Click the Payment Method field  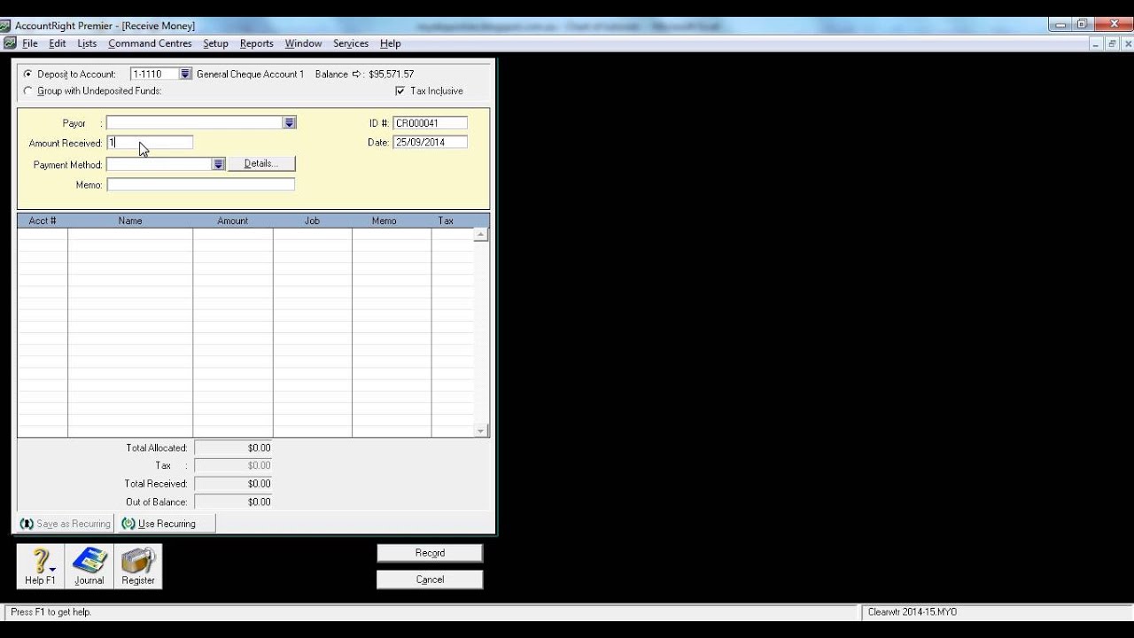pos(159,164)
